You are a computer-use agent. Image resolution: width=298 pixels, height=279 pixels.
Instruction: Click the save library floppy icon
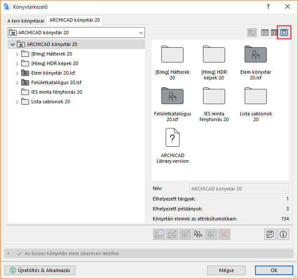(x=270, y=234)
